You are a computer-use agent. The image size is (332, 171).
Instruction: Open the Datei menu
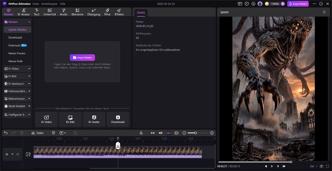pyautogui.click(x=36, y=4)
